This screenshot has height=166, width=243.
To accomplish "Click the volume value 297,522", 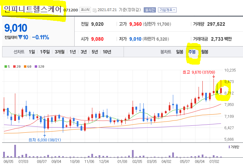I will click(216, 24).
